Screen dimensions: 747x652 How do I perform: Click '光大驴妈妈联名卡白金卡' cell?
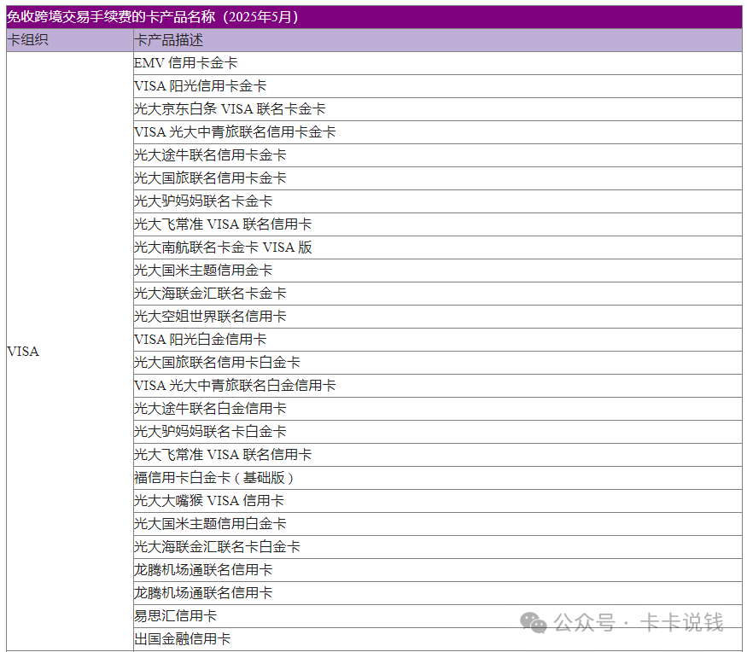coord(437,432)
